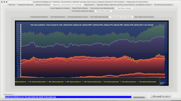181x101 pixels.
Task: Click legend text WMT_AdjClose-predicted-High
Action: pos(56,82)
